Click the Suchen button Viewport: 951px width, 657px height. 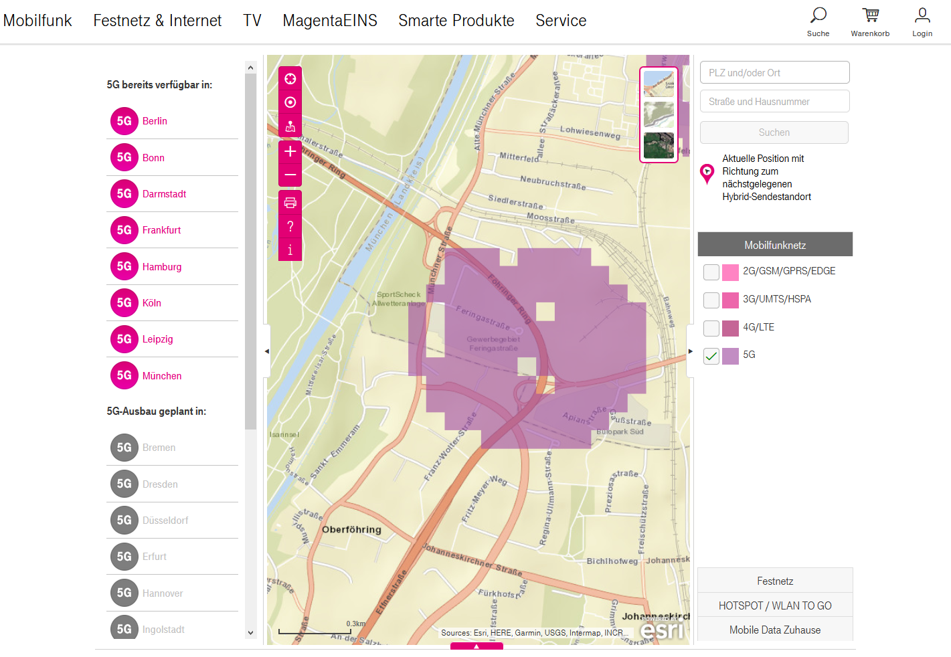774,132
